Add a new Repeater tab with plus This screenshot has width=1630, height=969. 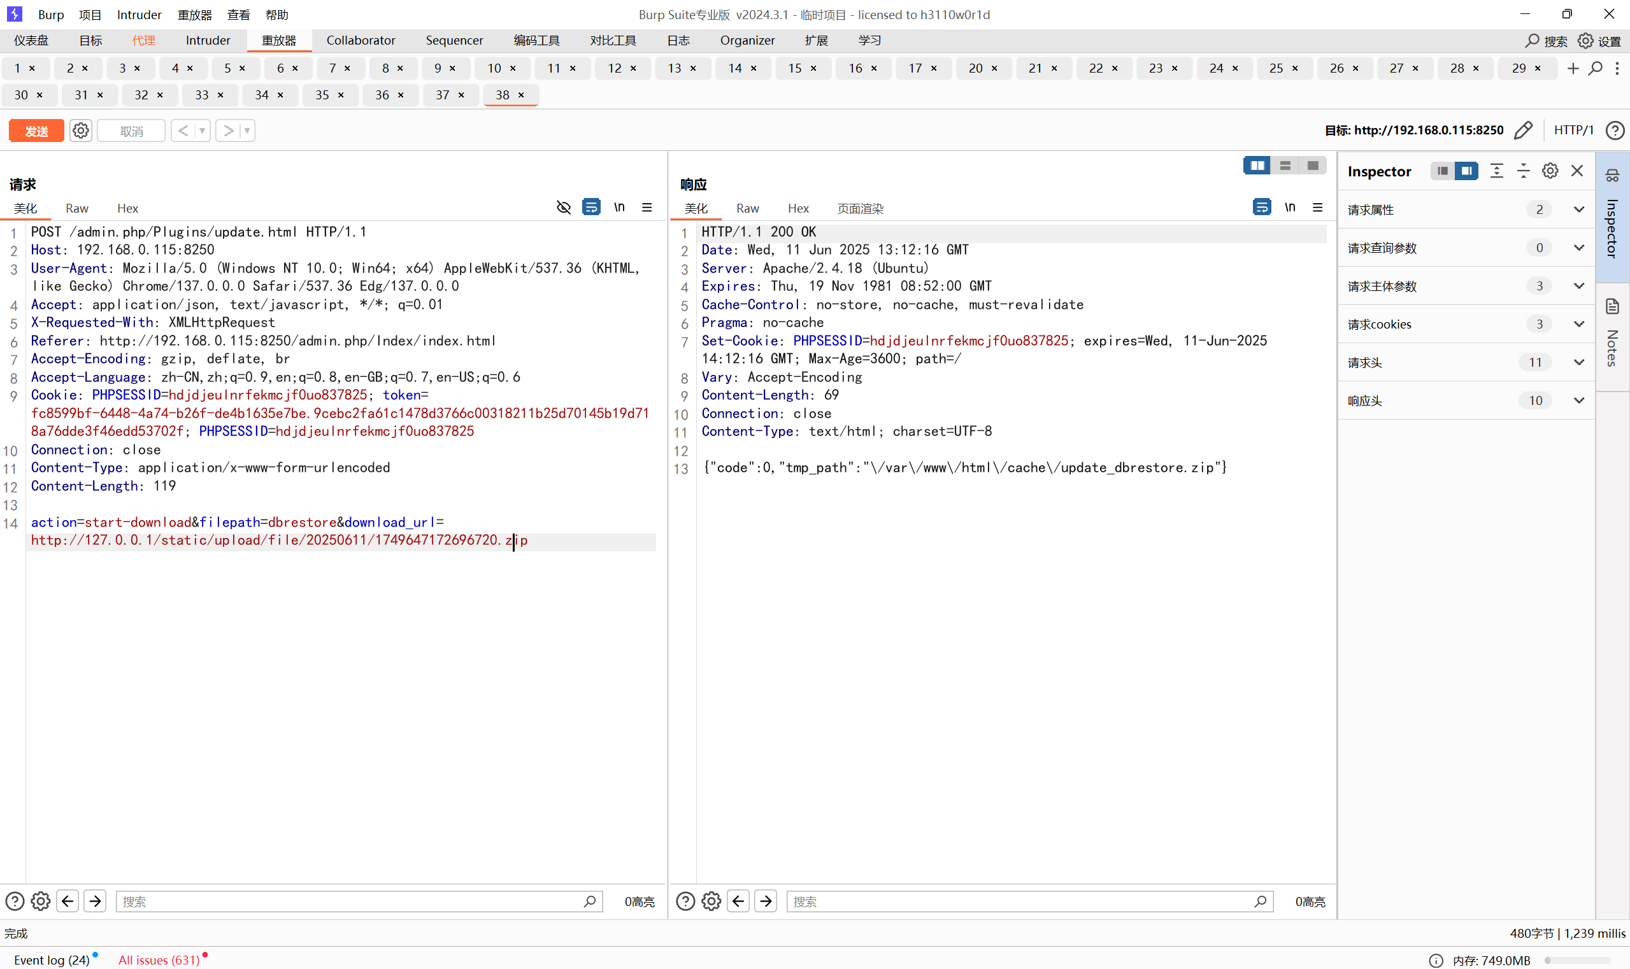click(1573, 68)
